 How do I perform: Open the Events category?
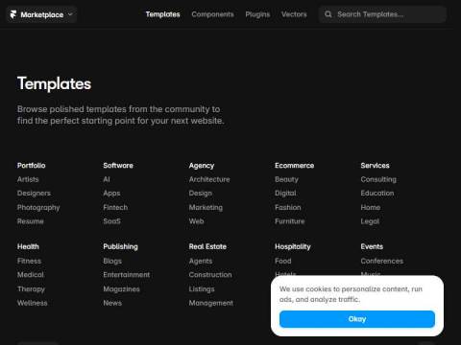(x=372, y=246)
